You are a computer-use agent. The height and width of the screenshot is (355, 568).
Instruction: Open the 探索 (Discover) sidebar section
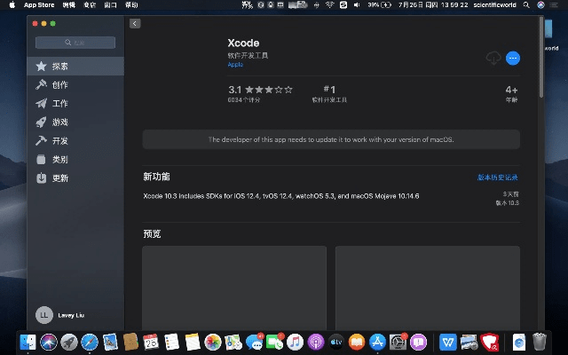(x=75, y=67)
